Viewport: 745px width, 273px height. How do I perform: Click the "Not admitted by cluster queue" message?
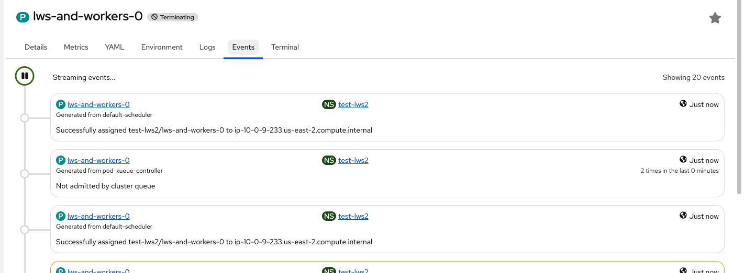point(106,186)
